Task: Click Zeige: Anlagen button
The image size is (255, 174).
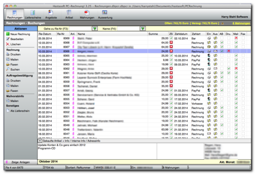Action: [20, 162]
